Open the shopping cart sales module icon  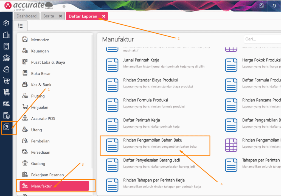click(6, 81)
